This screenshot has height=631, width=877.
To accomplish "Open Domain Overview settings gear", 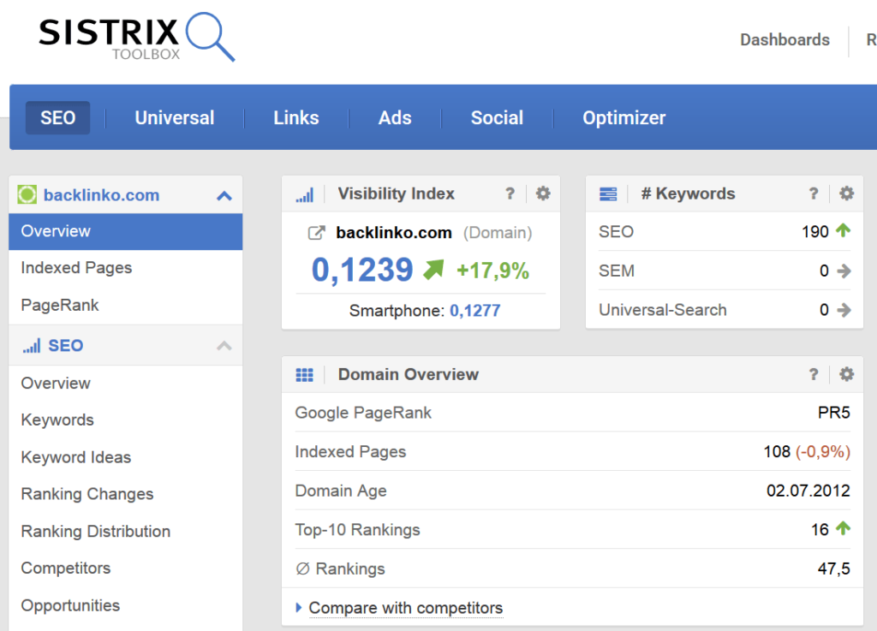I will pyautogui.click(x=847, y=374).
